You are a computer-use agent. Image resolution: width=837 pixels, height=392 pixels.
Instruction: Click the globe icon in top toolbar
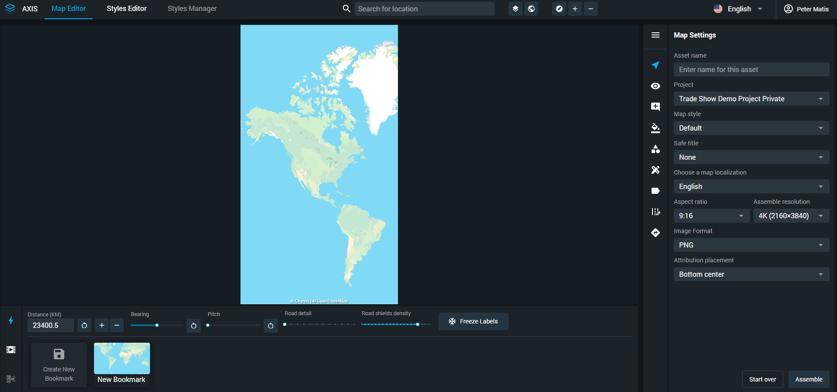[531, 9]
